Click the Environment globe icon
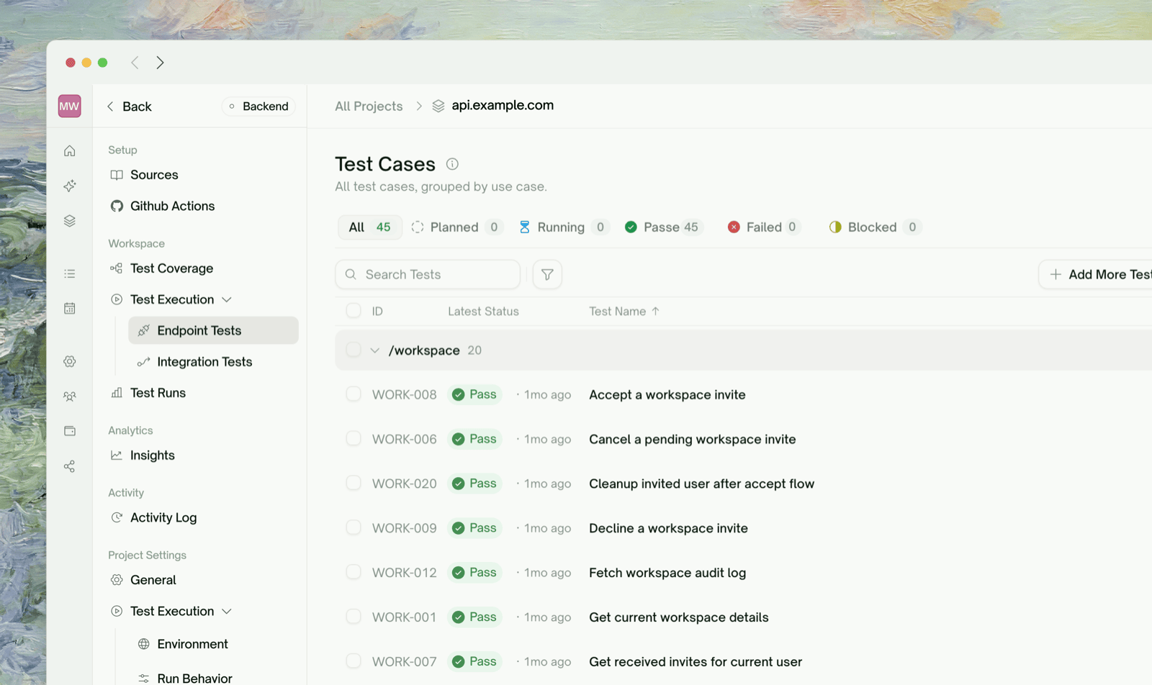Image resolution: width=1152 pixels, height=685 pixels. 144,644
